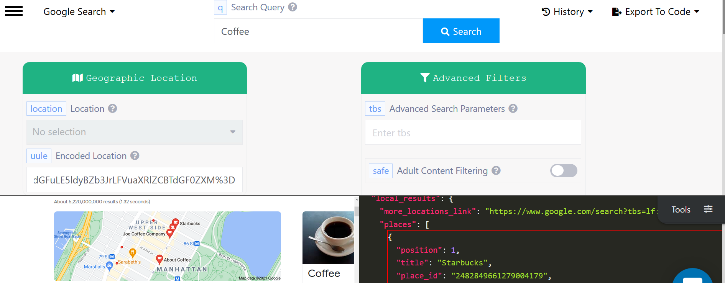The width and height of the screenshot is (725, 283).
Task: Click the q parameter tag
Action: point(220,7)
